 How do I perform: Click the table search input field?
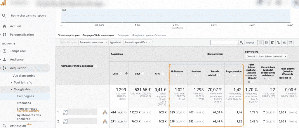tap(224, 42)
